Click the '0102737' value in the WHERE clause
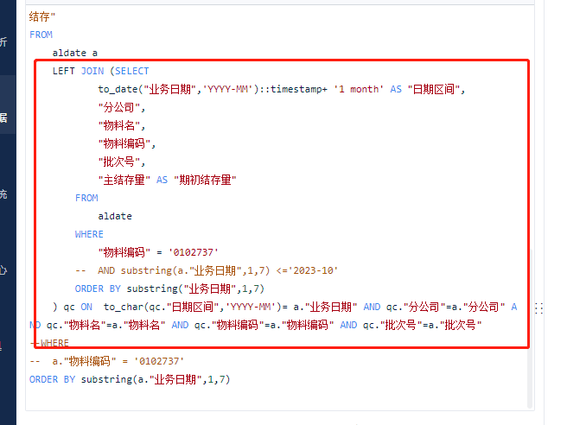Image resolution: width=567 pixels, height=425 pixels. [194, 252]
